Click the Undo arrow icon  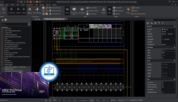point(43,2)
